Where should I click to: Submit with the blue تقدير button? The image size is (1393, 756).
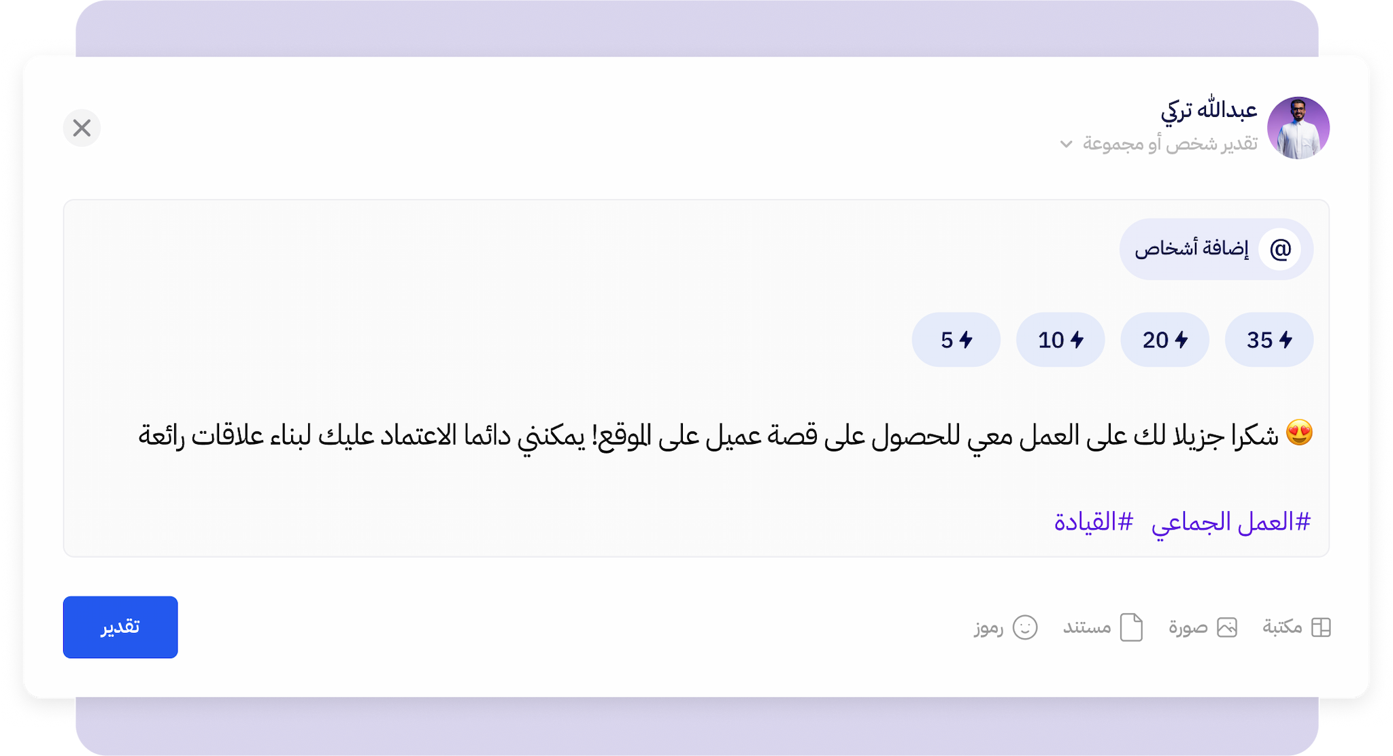120,627
